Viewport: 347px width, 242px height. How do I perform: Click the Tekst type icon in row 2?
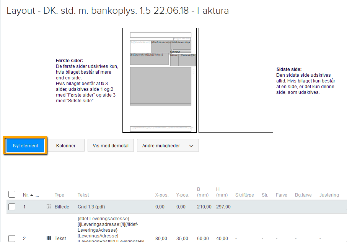pos(49,238)
